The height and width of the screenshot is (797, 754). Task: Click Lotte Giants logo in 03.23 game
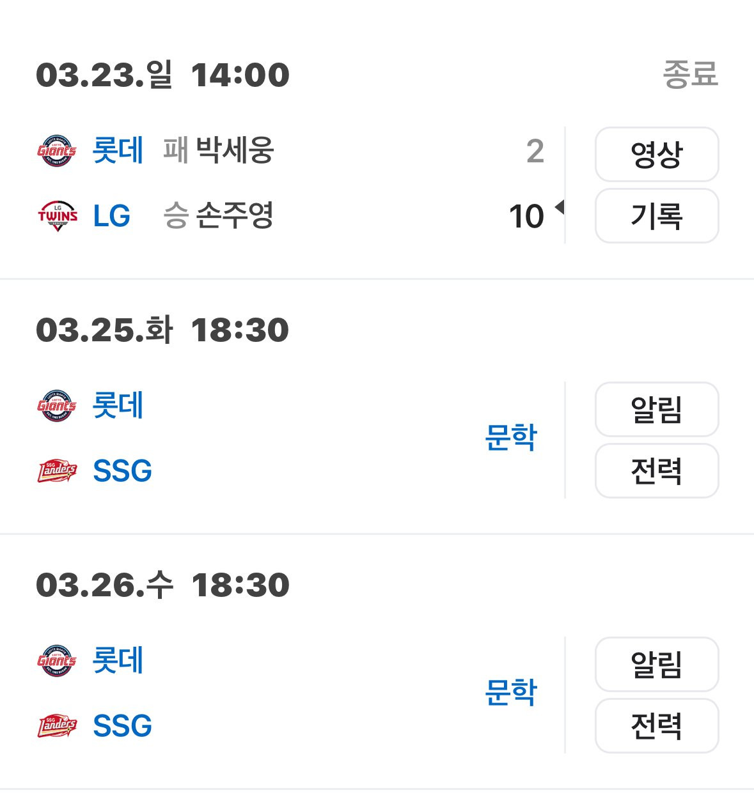57,151
